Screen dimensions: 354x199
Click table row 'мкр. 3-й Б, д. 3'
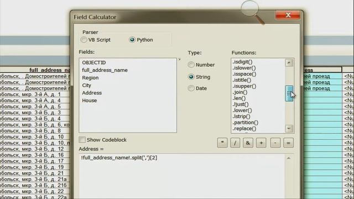(35, 113)
